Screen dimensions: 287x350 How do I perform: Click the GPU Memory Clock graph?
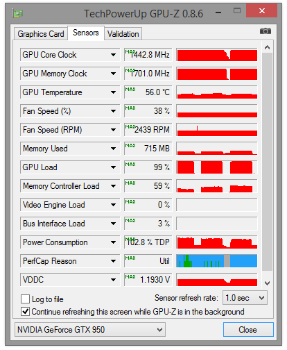[x=217, y=74]
